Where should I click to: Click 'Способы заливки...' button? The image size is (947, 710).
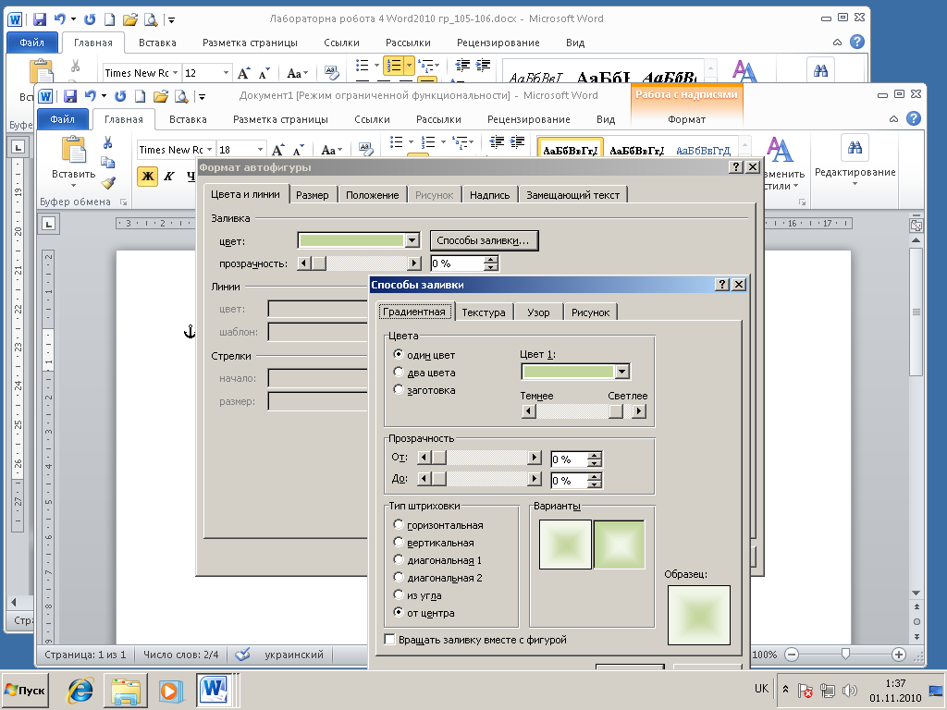483,240
